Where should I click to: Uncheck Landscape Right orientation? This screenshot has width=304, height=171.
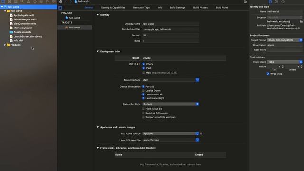click(x=143, y=98)
